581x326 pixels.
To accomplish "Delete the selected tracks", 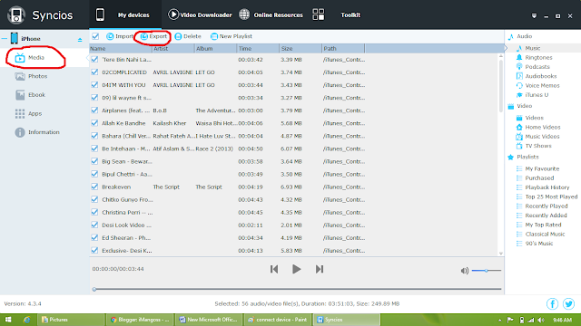I will click(188, 36).
